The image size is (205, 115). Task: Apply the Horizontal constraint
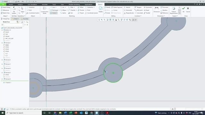coord(128,10)
